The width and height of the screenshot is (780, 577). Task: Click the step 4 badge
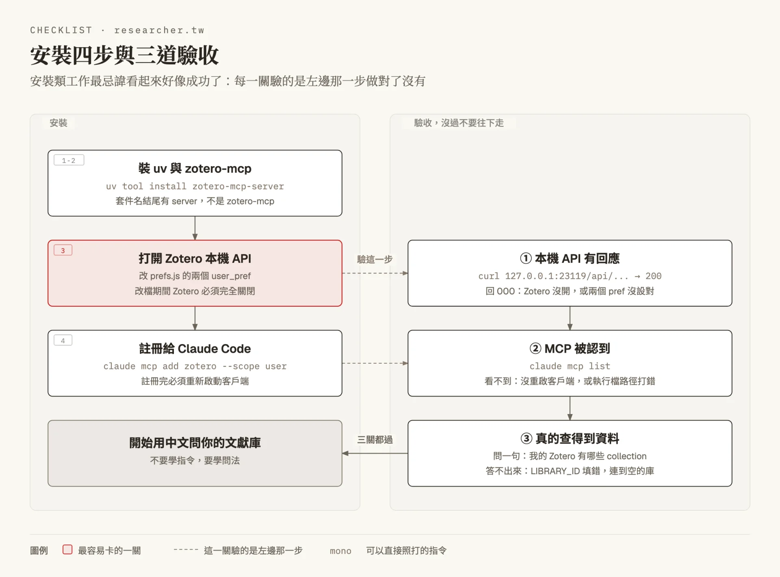point(63,341)
